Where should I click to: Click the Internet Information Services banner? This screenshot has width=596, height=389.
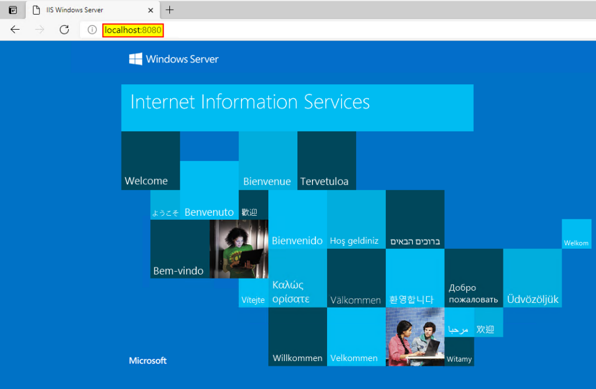pyautogui.click(x=297, y=108)
